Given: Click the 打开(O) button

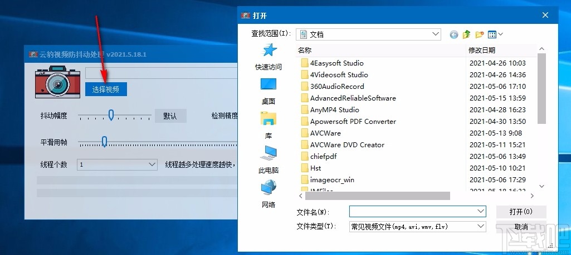Looking at the screenshot, I should click(x=521, y=212).
